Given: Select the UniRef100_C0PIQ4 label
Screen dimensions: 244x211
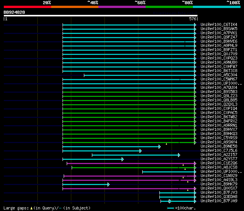Looking at the screenshot, I should click(219, 109).
